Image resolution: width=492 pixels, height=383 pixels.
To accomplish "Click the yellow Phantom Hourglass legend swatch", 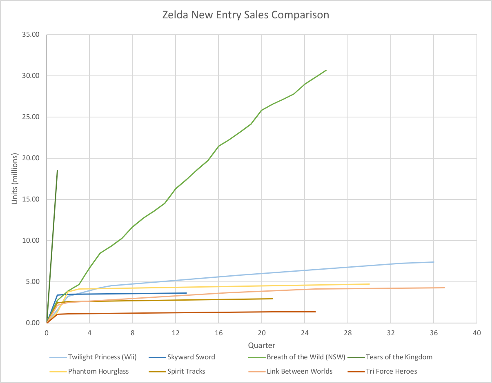I will [58, 372].
